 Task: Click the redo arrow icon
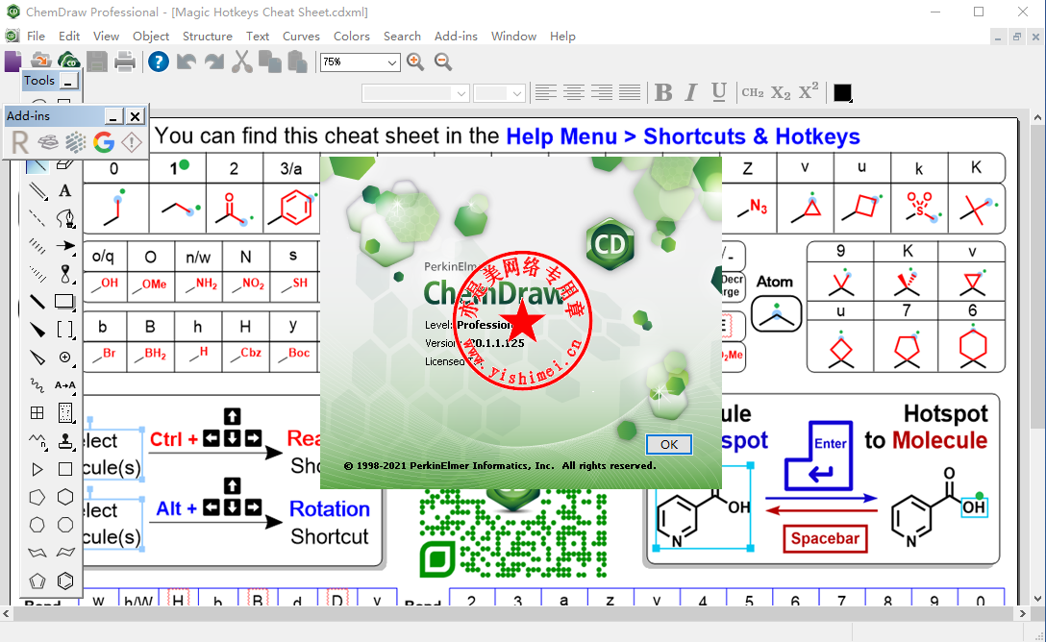(214, 62)
